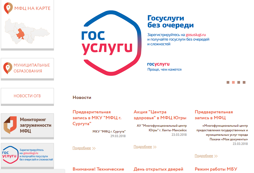The width and height of the screenshot is (254, 173).
Task: Click the pin icon beside МУНИЦИПАЛЬНЫЕ ОБРАЗОВАНИЯ
Action: coord(8,68)
